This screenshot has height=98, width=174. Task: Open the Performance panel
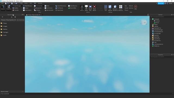(49, 8)
